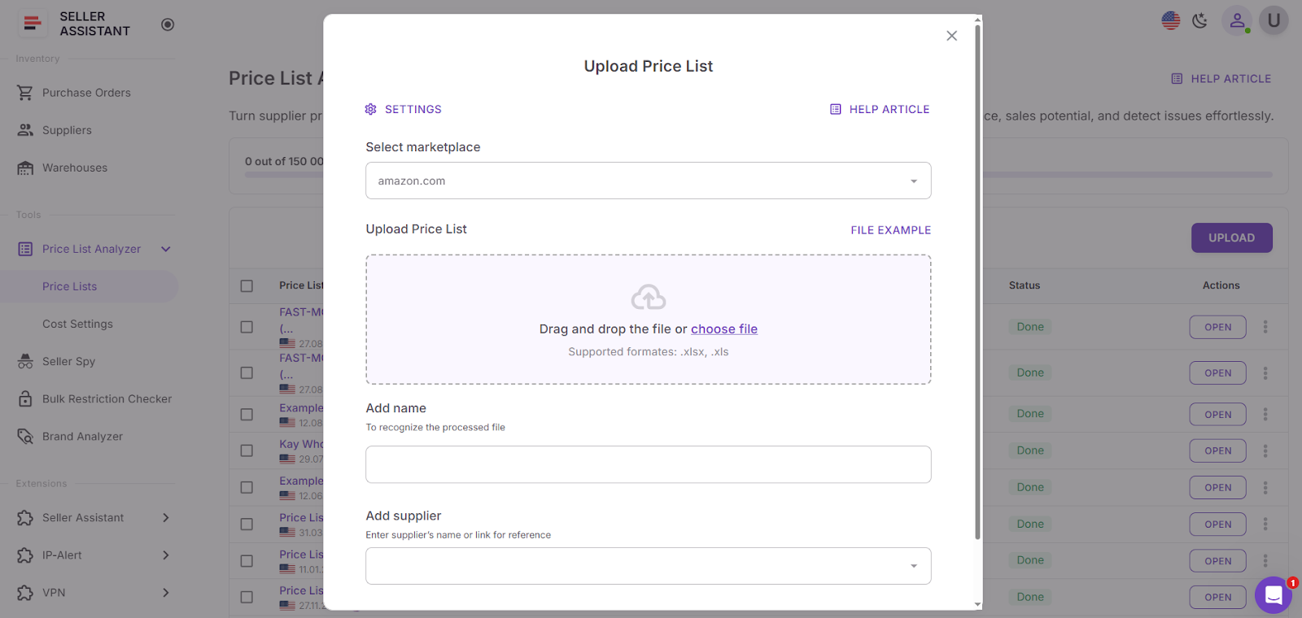Check the select-all checkbox in the table header
Viewport: 1302px width, 618px height.
247,285
